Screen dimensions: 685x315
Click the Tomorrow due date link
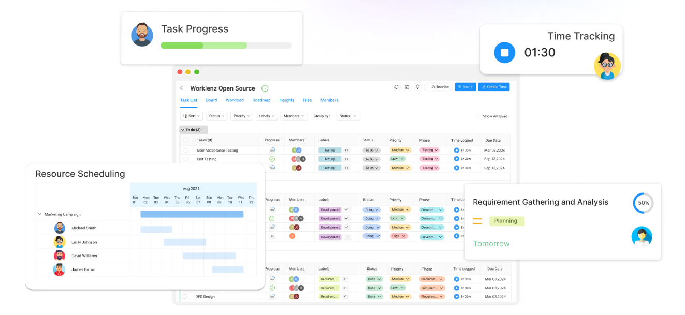tap(491, 244)
